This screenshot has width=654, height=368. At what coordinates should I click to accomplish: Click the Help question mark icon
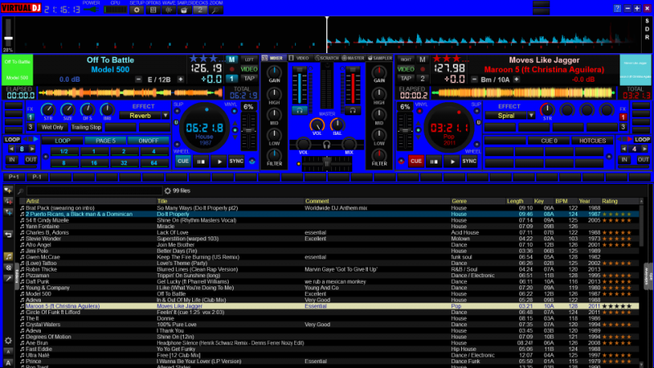pyautogui.click(x=617, y=8)
